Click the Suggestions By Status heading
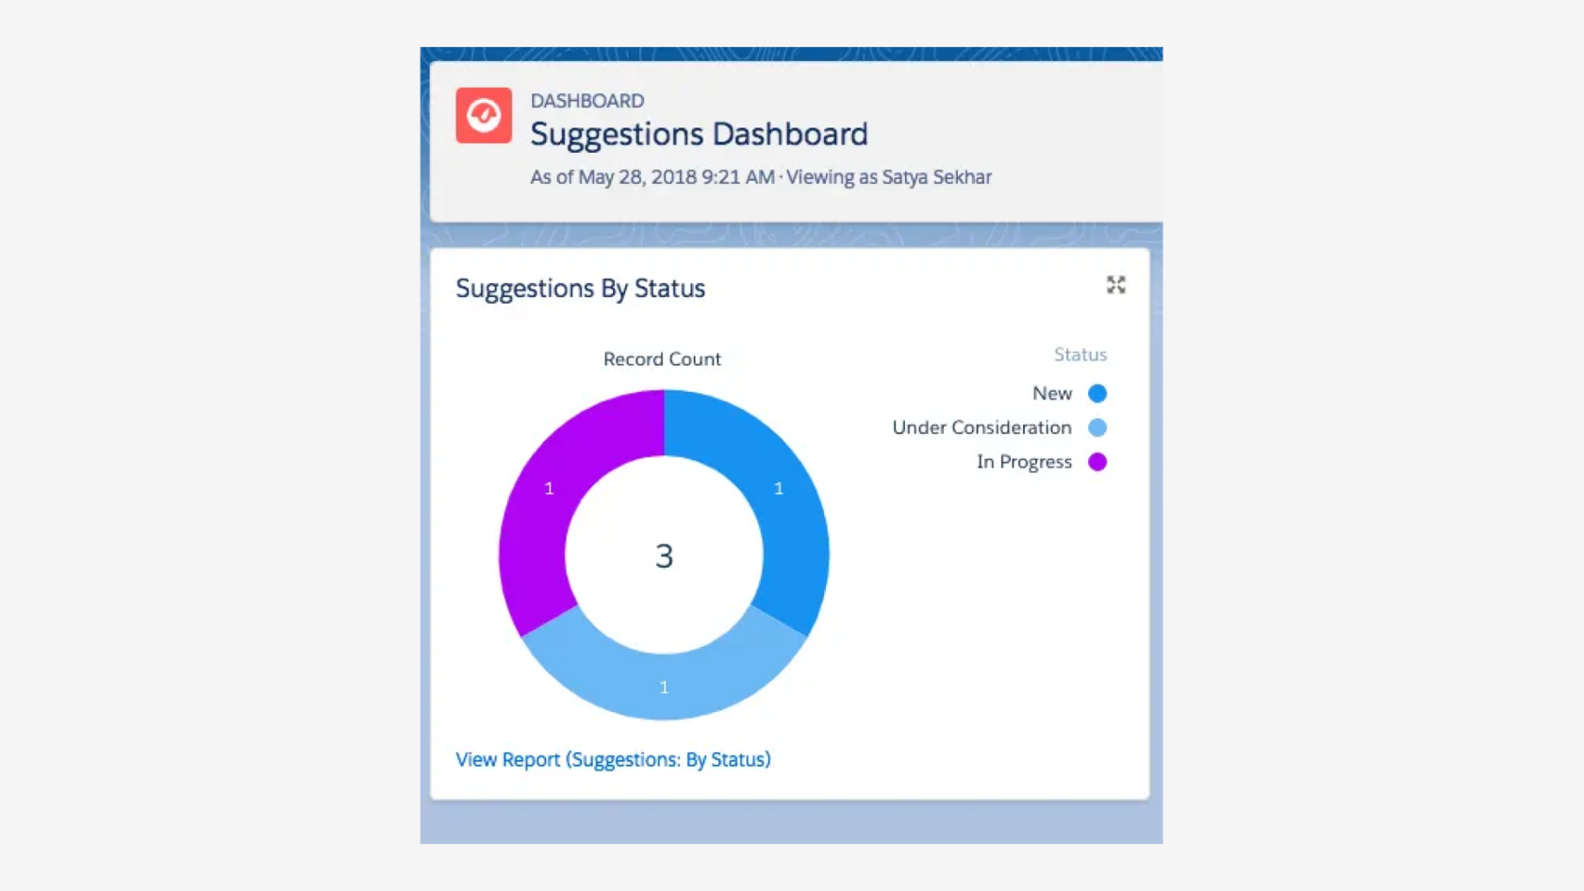 pos(580,289)
